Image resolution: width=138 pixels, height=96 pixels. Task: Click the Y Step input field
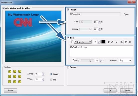pos(38,79)
